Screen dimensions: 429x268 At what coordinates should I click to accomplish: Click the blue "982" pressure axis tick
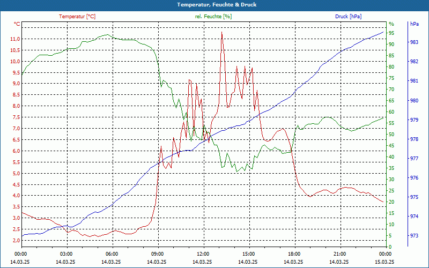tap(414, 62)
